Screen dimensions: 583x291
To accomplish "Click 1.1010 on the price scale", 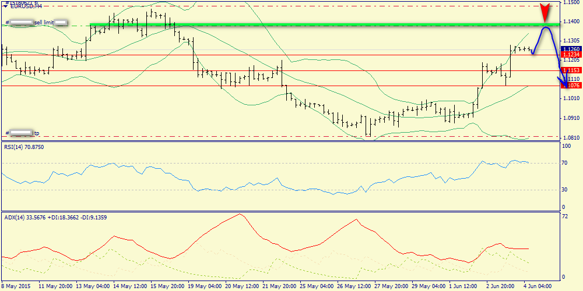I will click(572, 99).
